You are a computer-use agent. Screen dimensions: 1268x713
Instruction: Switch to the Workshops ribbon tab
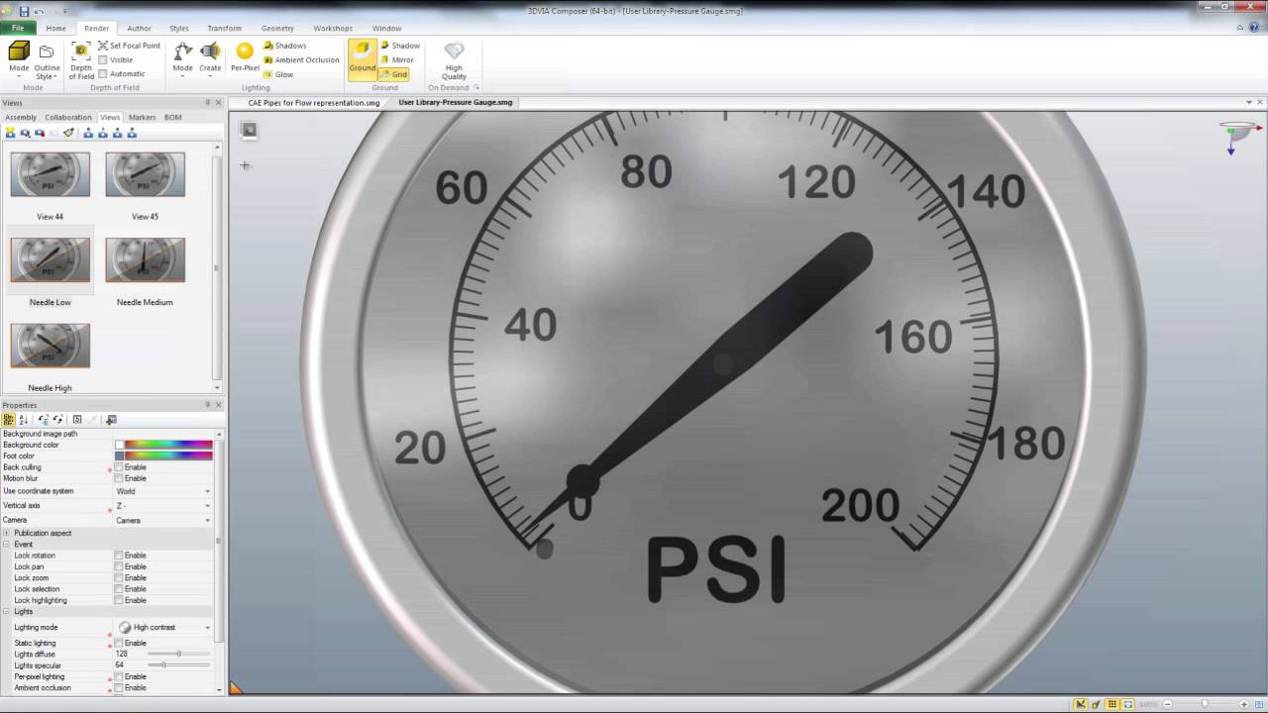coord(333,29)
